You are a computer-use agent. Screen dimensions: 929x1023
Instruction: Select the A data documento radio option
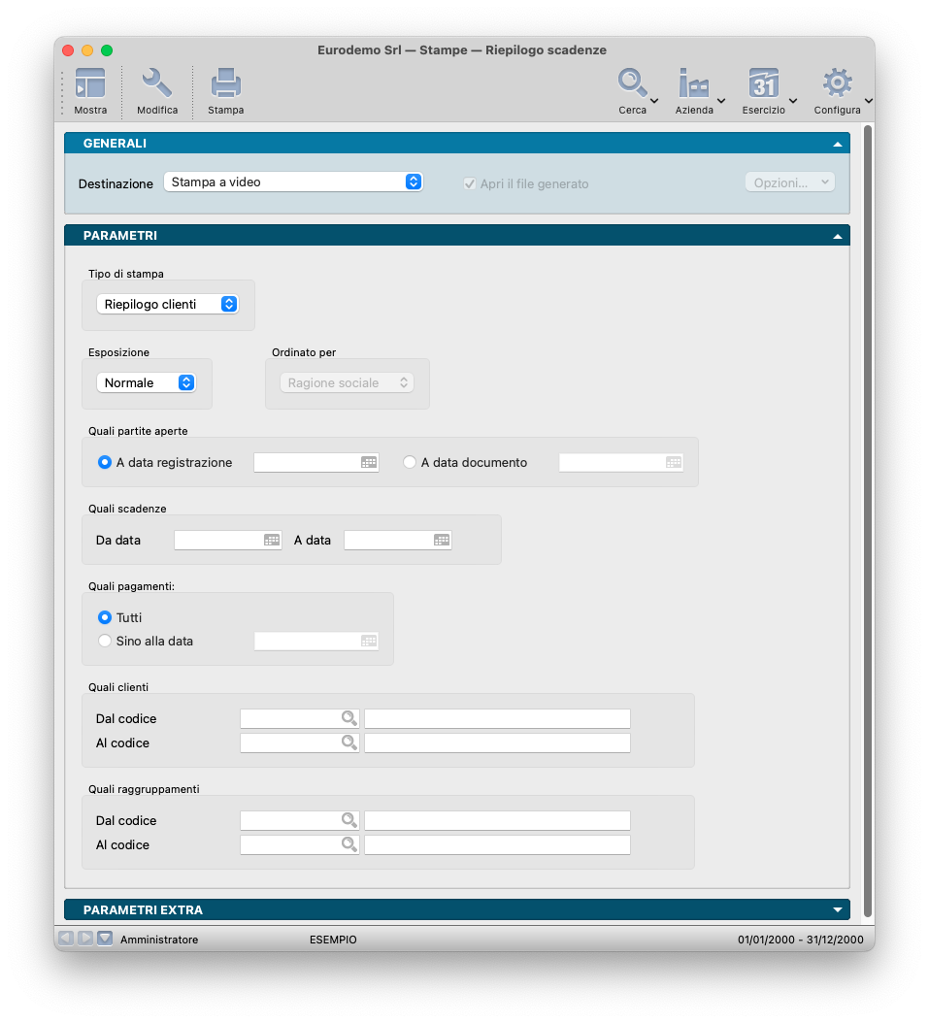410,463
